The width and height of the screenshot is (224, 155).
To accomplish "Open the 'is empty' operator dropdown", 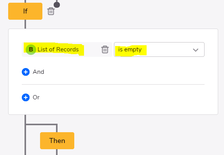I will click(x=159, y=49).
